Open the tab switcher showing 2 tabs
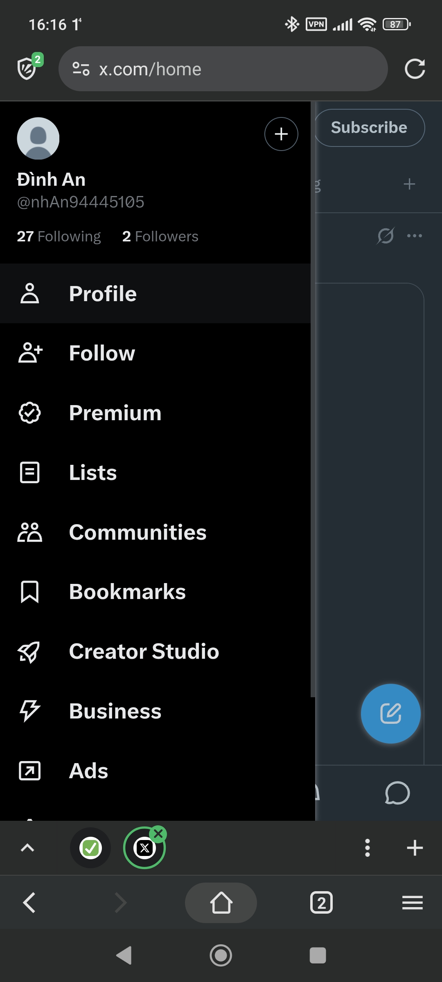This screenshot has height=982, width=442. point(322,903)
